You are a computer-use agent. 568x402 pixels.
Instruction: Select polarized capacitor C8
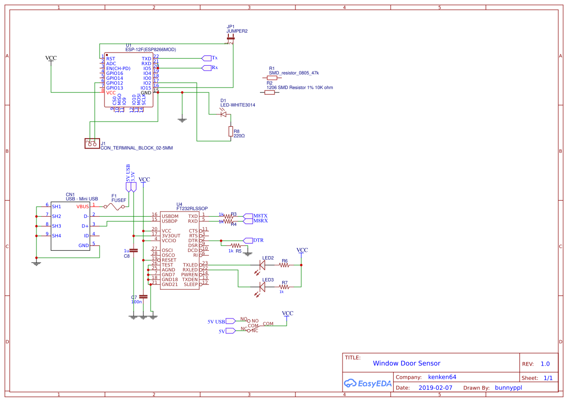click(135, 249)
